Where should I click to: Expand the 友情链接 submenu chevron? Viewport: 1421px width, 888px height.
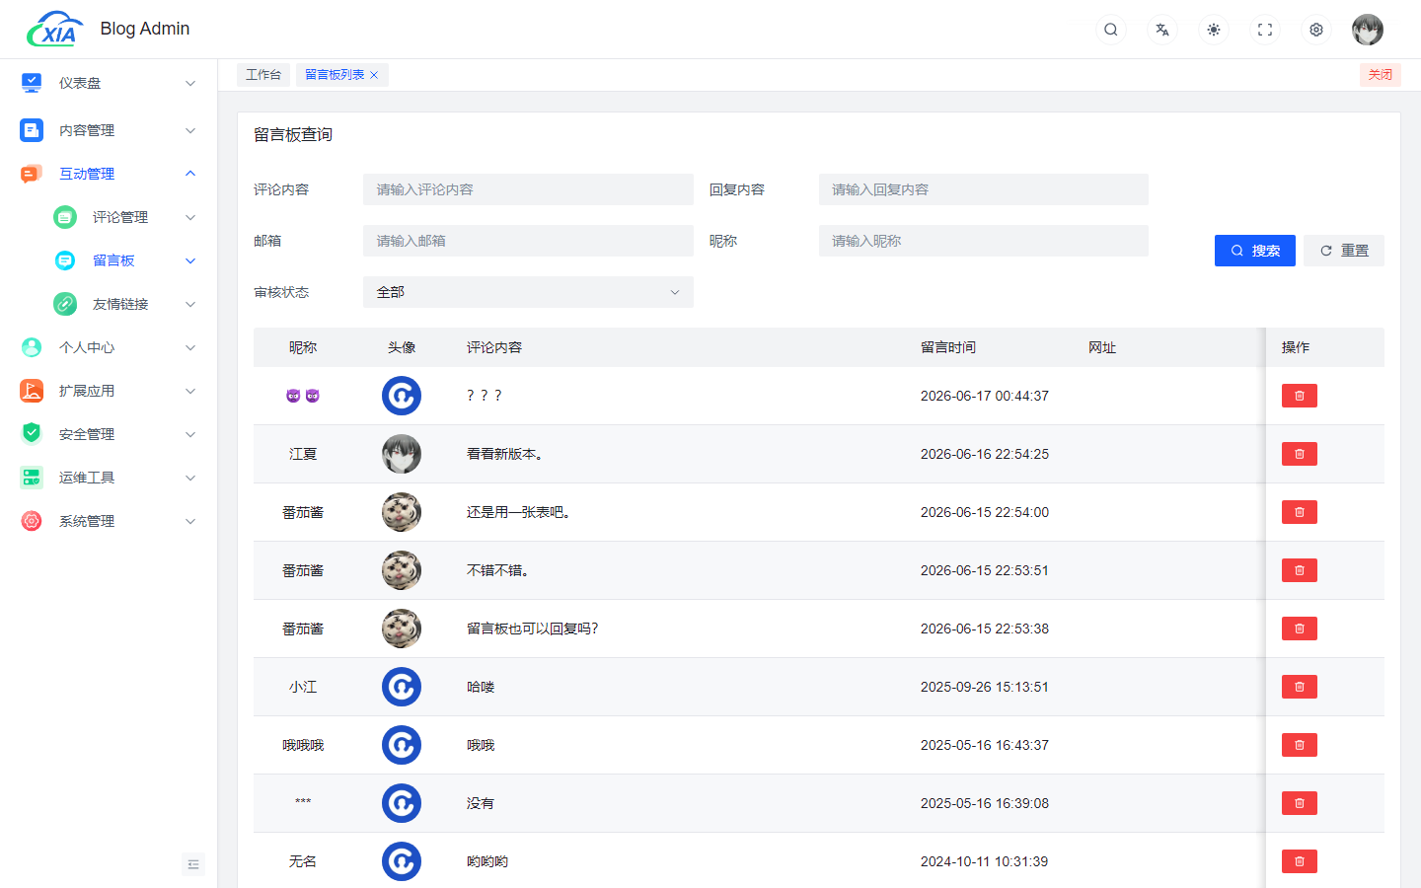tap(190, 304)
